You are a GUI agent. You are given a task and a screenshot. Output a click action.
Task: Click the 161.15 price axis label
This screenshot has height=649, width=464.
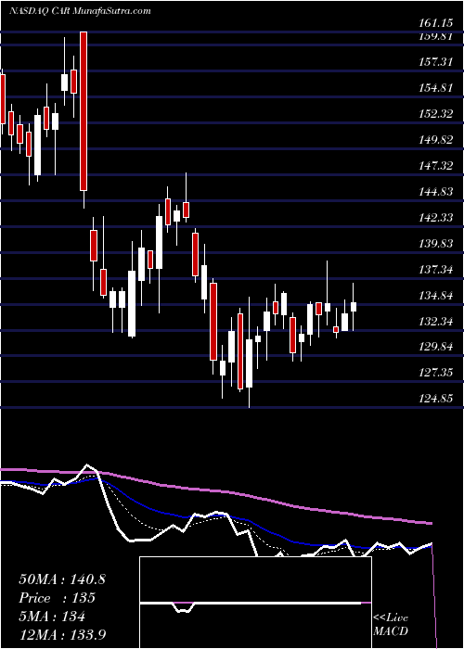point(434,23)
